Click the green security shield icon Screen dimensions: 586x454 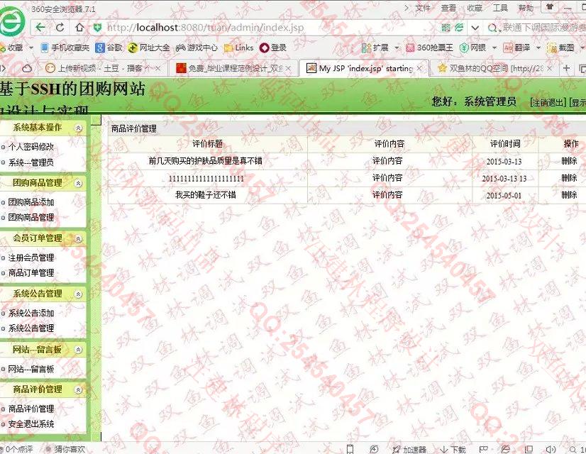click(x=97, y=27)
